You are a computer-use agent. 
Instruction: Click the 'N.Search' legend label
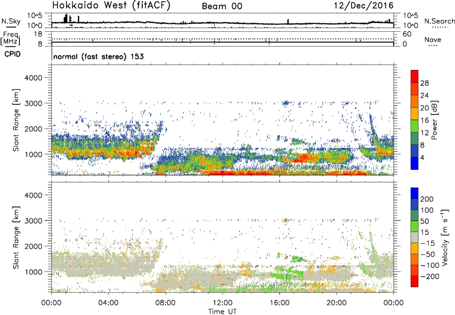(440, 21)
